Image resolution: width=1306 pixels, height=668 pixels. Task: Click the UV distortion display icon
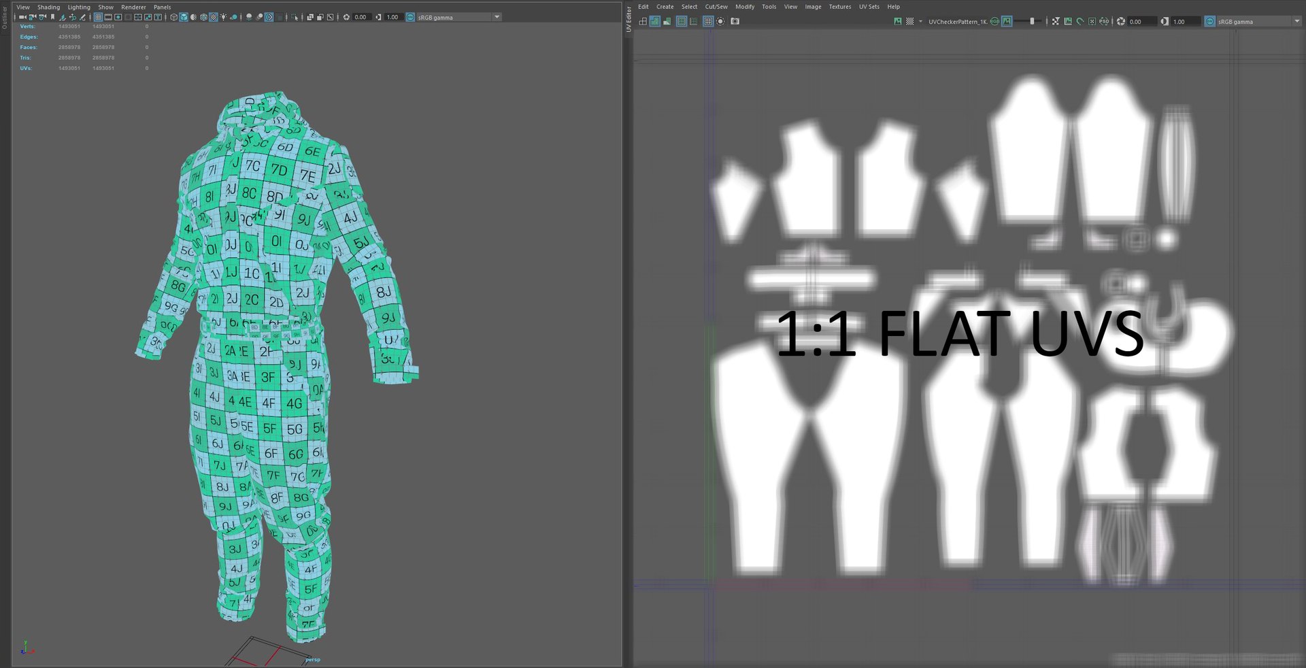click(x=667, y=21)
